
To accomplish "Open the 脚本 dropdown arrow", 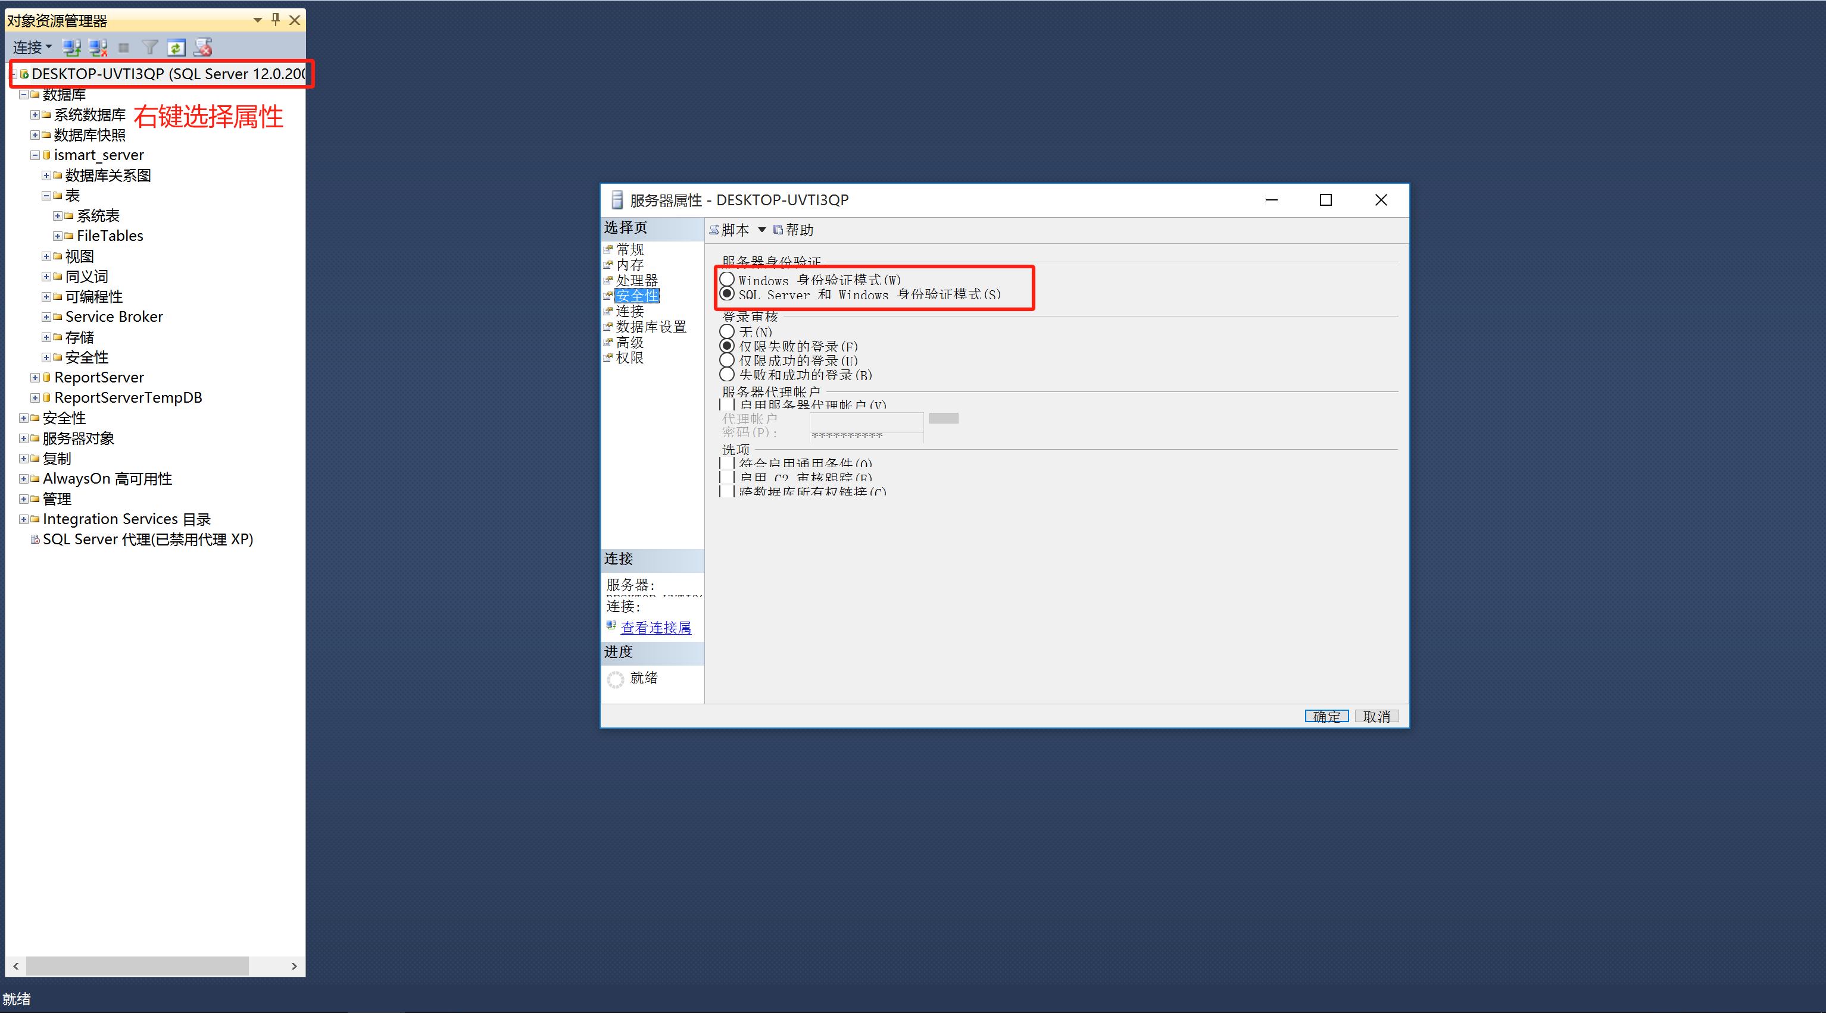I will (x=762, y=230).
